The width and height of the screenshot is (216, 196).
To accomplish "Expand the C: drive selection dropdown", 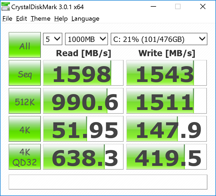I will [x=159, y=39].
